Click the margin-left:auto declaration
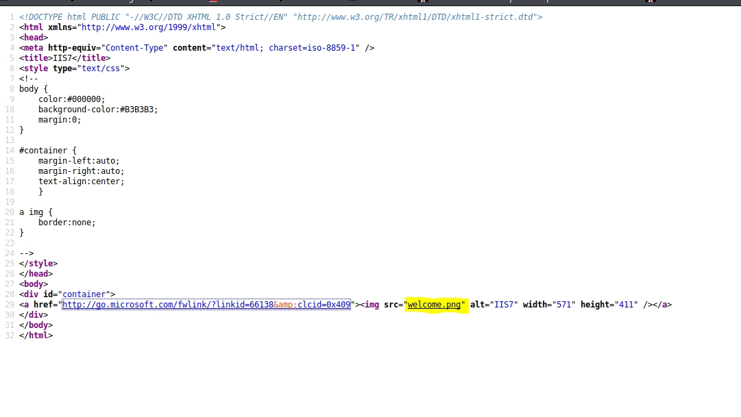 79,161
